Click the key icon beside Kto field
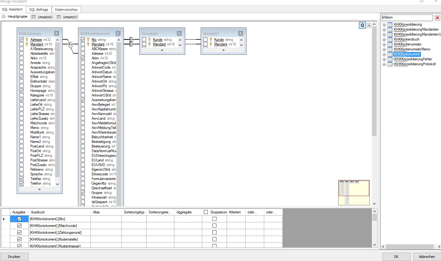Screen dimensions: 441x261 point(88,40)
